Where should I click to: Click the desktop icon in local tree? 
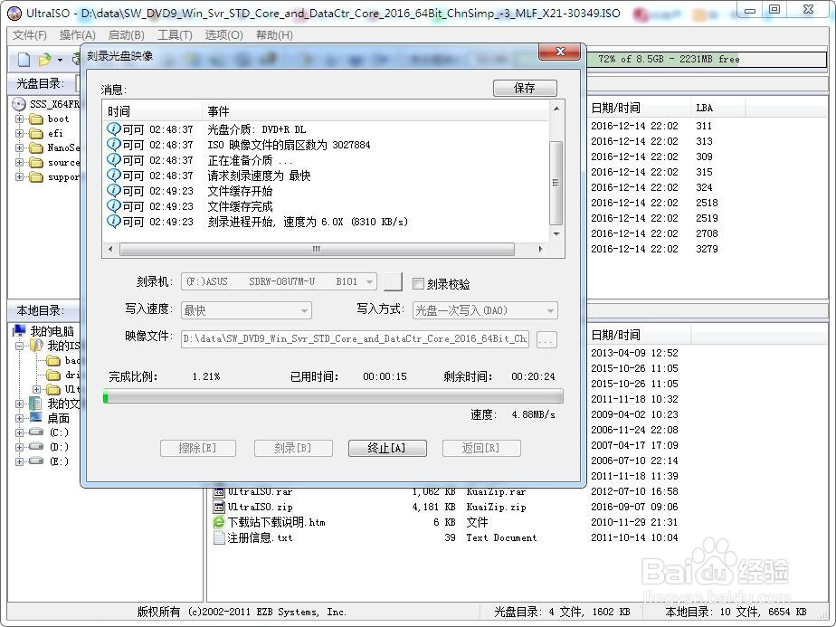[x=35, y=418]
